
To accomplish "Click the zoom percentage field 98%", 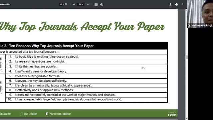I will point(81,4).
